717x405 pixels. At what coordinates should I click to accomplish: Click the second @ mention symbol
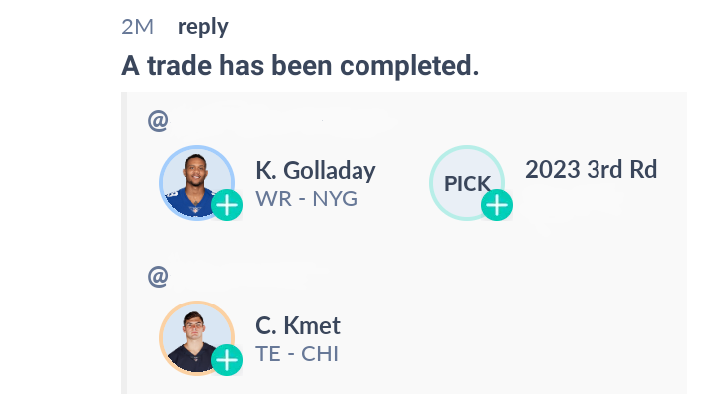click(x=158, y=276)
